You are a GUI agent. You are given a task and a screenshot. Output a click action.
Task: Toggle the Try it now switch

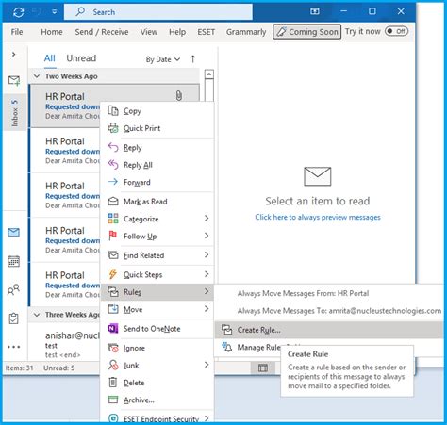pos(396,31)
